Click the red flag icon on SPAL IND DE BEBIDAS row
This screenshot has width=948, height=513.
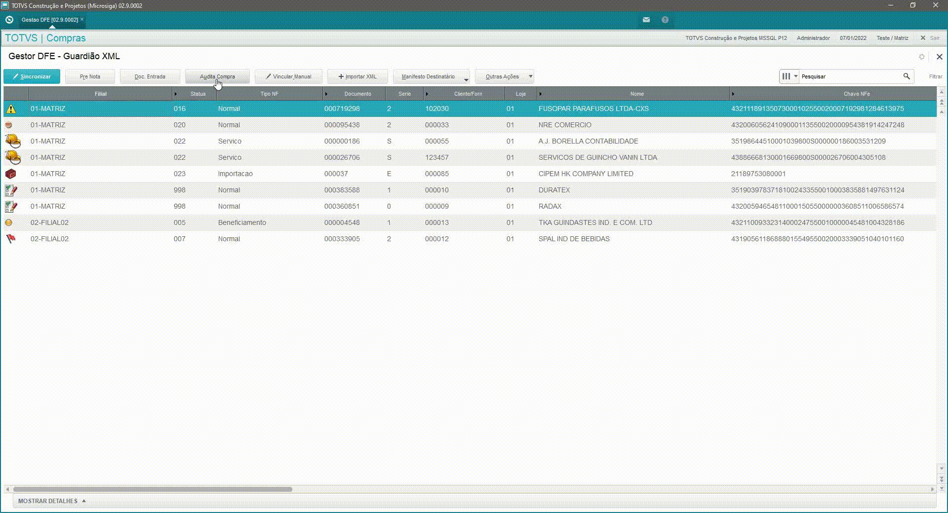click(x=10, y=239)
